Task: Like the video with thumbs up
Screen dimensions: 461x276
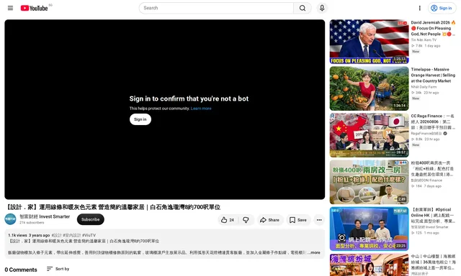Action: point(228,220)
